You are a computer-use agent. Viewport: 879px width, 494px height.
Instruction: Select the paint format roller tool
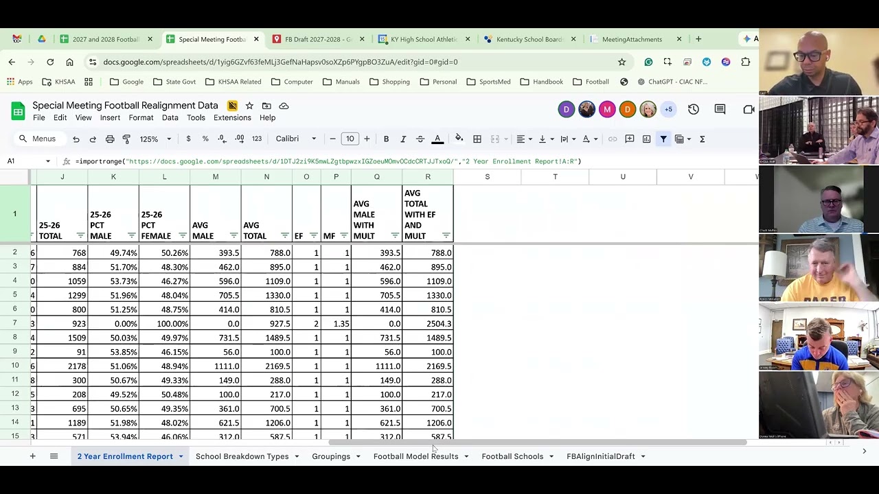[x=126, y=139]
